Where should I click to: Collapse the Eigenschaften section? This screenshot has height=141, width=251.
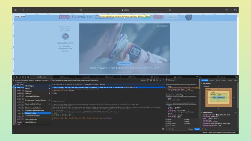tap(201, 112)
